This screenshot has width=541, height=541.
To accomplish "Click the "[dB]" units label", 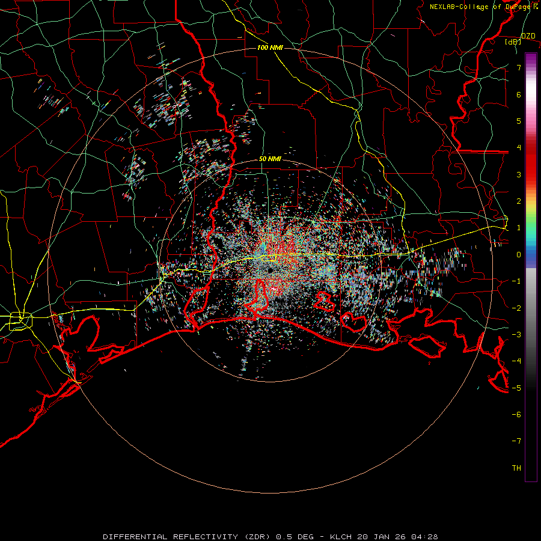I will tap(513, 42).
